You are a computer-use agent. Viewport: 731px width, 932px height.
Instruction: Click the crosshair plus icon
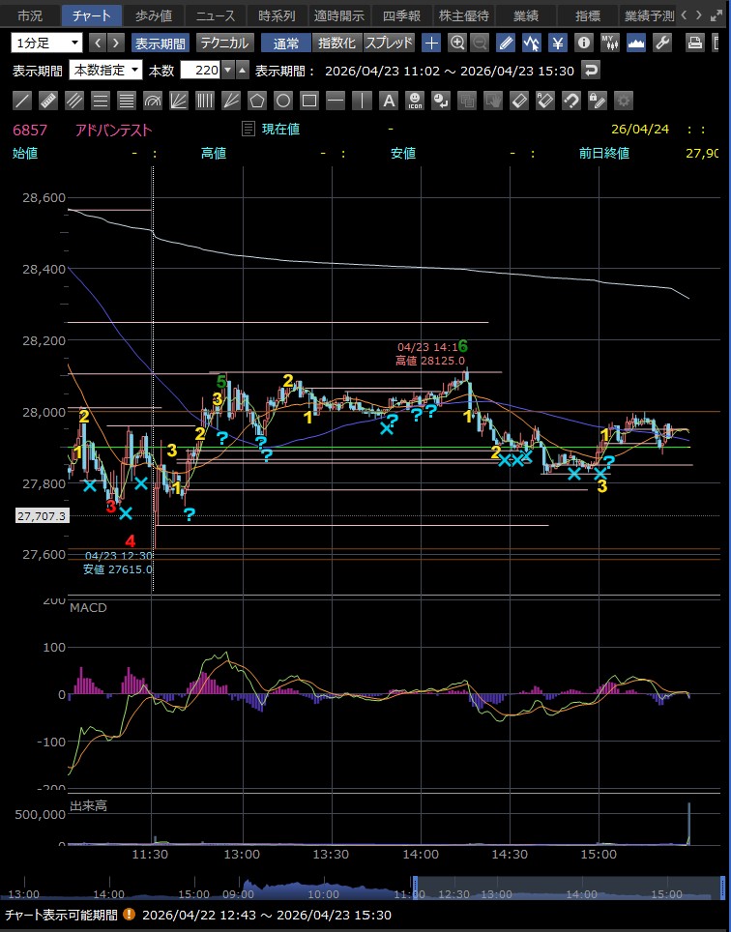(431, 43)
